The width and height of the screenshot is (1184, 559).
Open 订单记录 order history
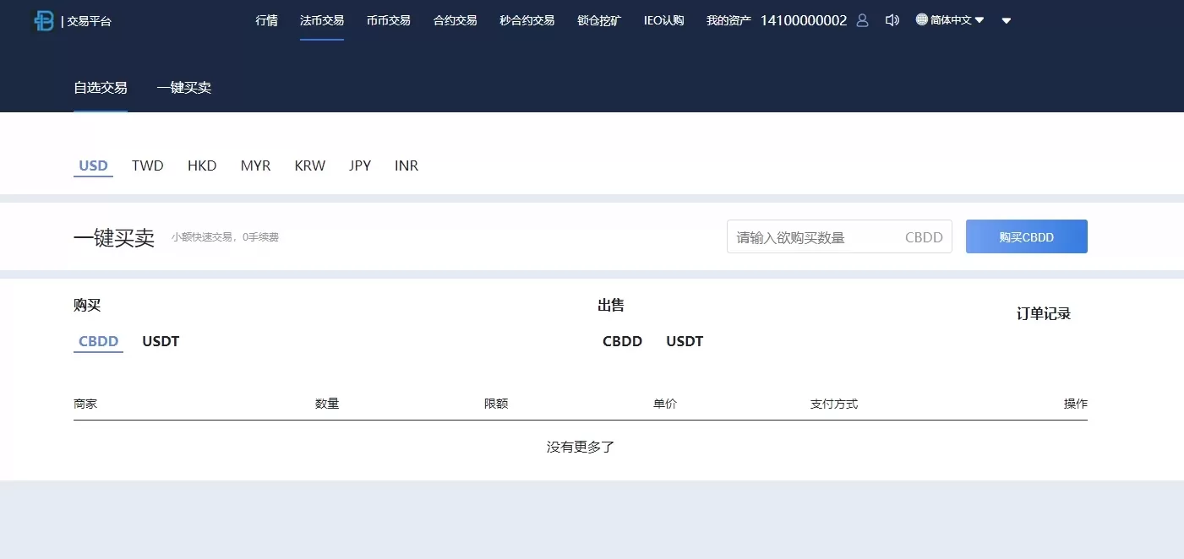(1043, 314)
